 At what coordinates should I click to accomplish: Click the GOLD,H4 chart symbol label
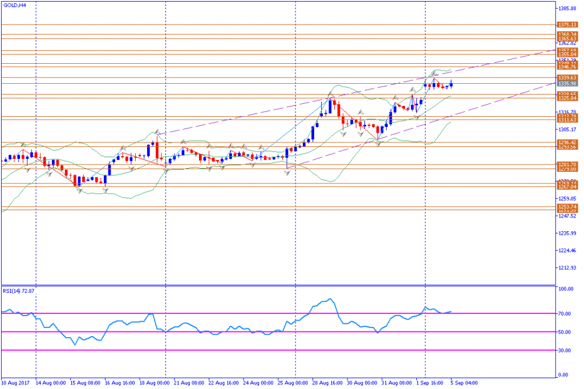coord(14,6)
